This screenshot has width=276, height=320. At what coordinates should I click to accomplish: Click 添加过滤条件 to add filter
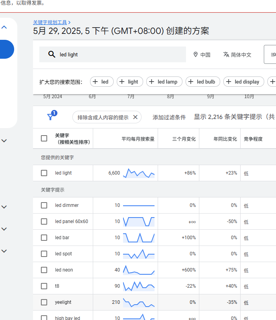click(x=169, y=117)
